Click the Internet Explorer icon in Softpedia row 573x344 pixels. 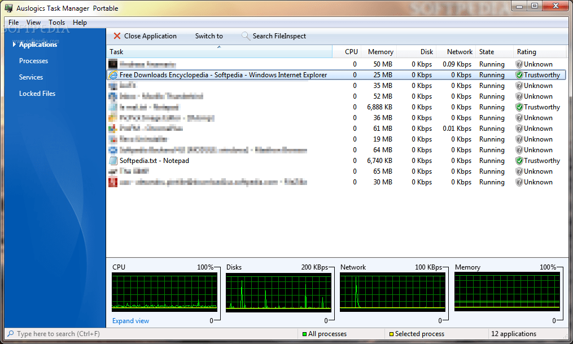(113, 75)
